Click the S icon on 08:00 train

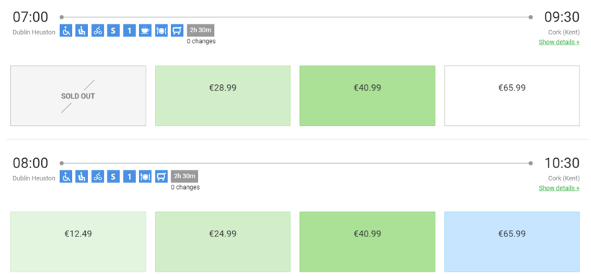tap(113, 176)
